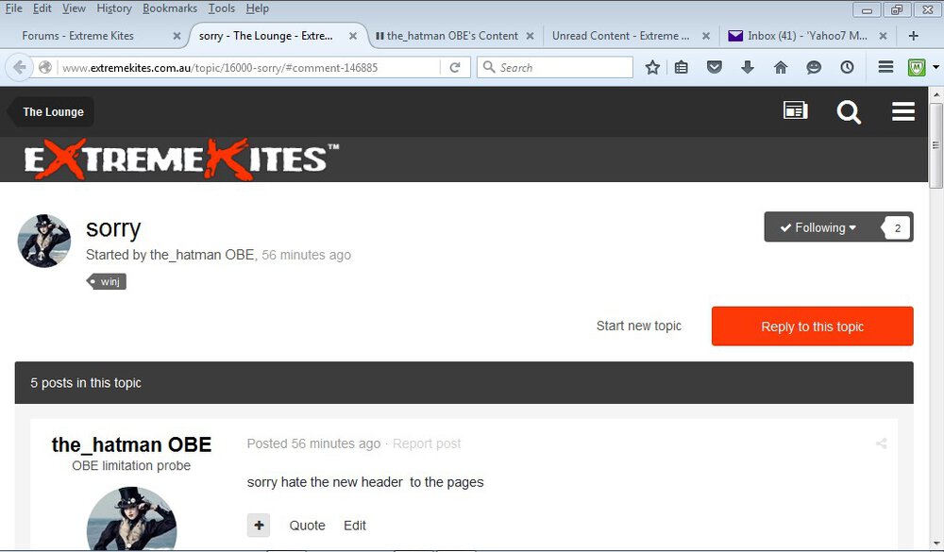Click the share icon on the post
This screenshot has width=944, height=552.
tap(881, 443)
